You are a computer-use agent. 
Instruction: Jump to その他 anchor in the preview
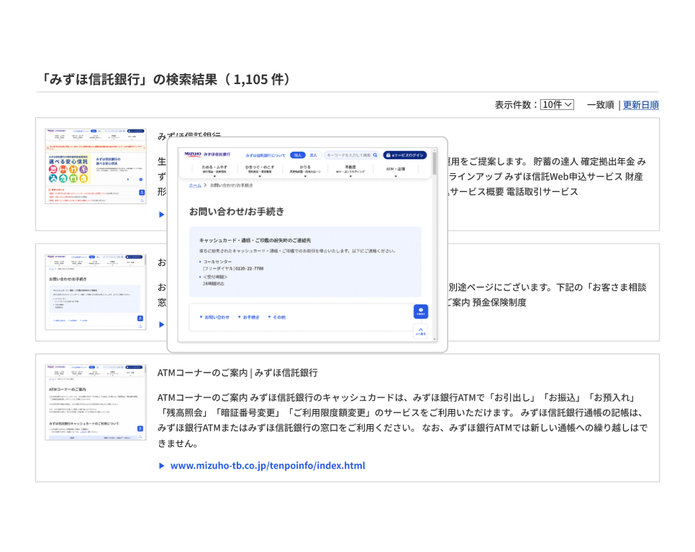coord(276,318)
